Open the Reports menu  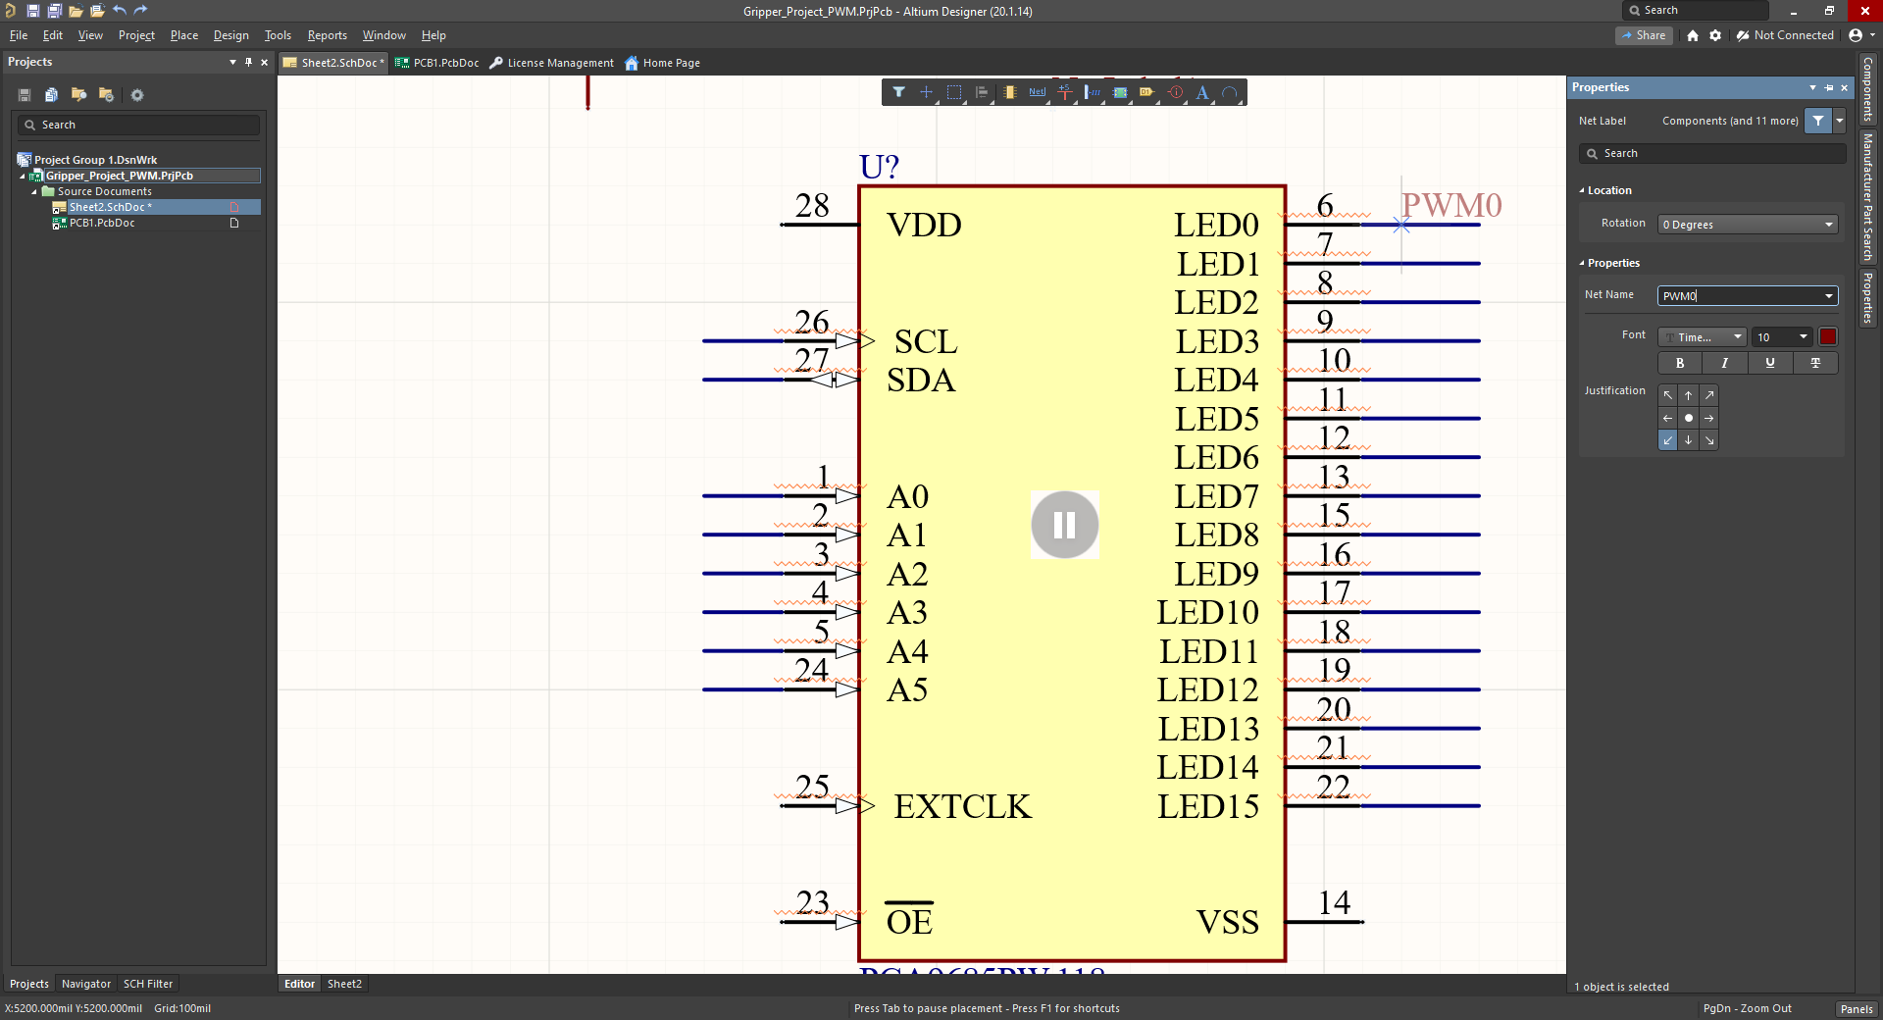328,35
